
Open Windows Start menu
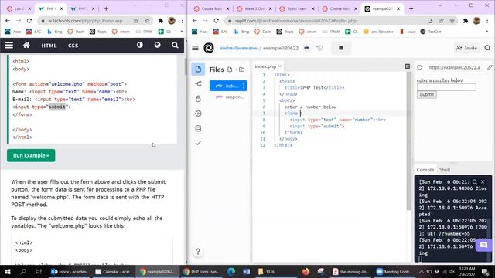8,271
